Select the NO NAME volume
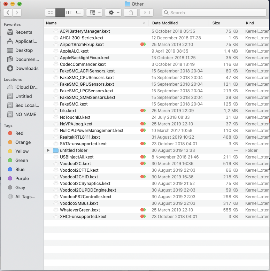 [x=25, y=114]
